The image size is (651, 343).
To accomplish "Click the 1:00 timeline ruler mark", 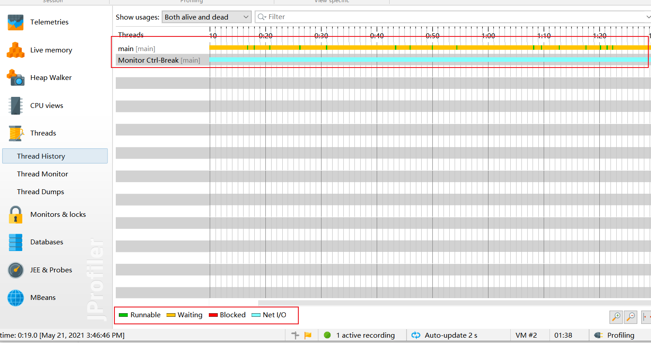I will tap(488, 36).
